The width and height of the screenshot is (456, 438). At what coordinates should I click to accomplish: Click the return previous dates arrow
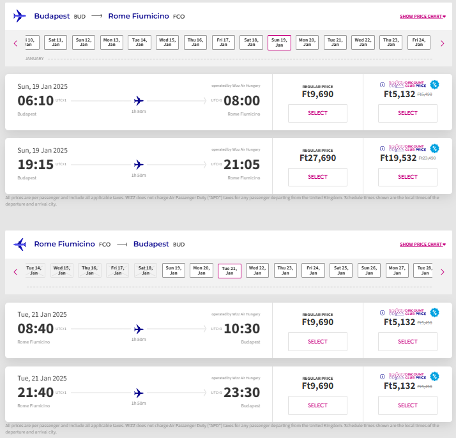tap(15, 271)
